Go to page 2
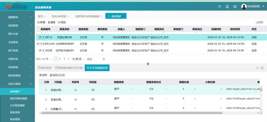Screen dimensions: 267x122 pyautogui.click(x=60, y=59)
